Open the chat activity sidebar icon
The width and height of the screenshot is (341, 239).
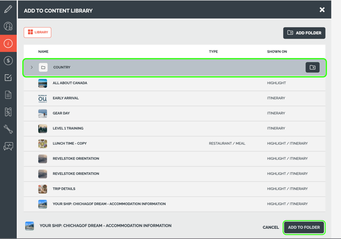(8, 146)
